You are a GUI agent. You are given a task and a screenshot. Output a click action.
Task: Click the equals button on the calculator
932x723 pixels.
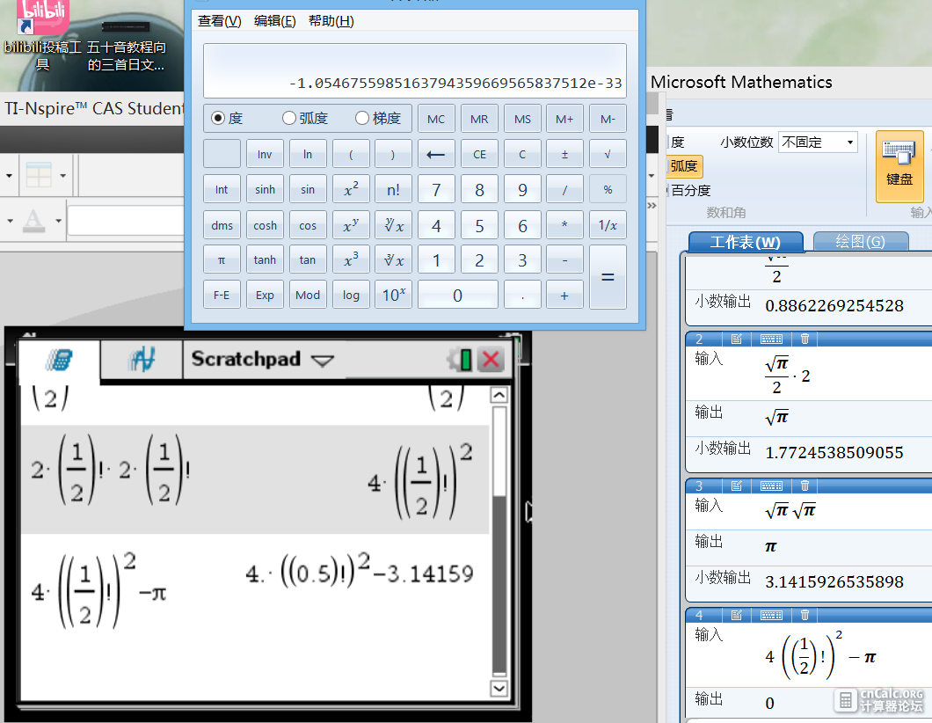[x=608, y=277]
